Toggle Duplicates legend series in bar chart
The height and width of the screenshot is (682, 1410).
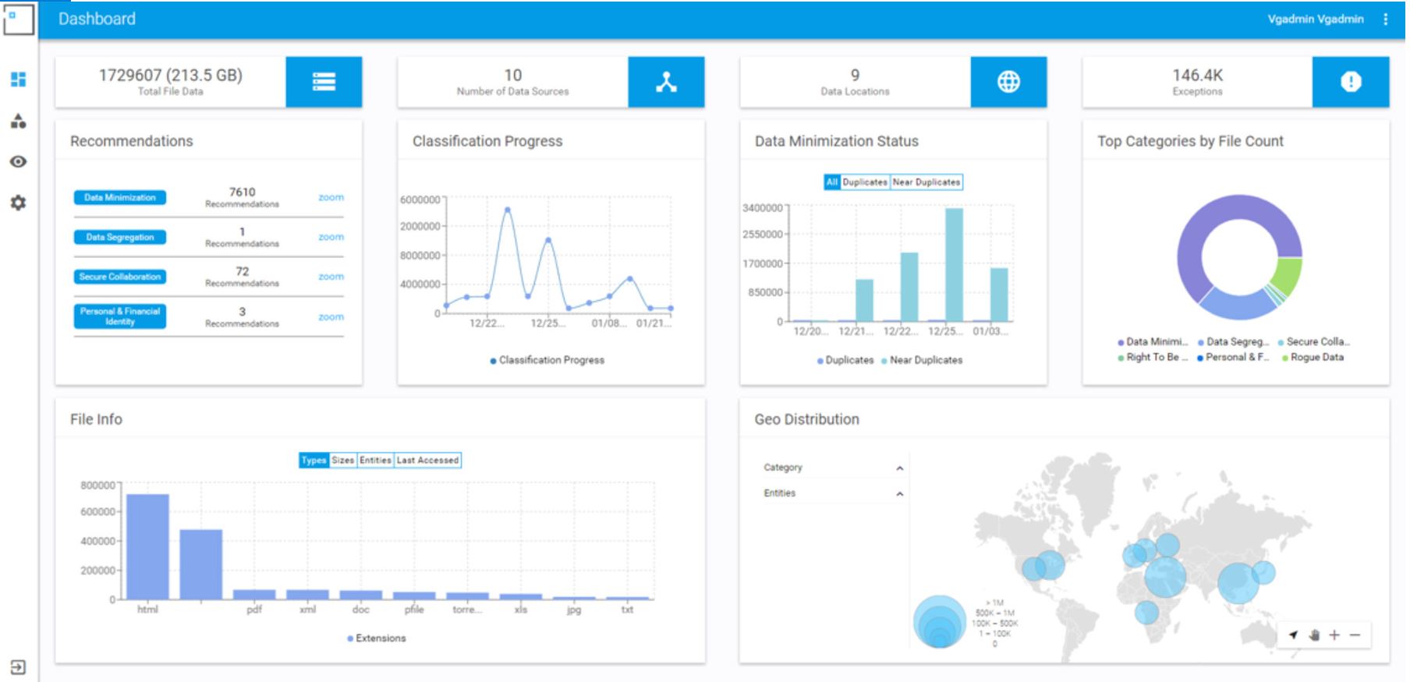(x=845, y=360)
